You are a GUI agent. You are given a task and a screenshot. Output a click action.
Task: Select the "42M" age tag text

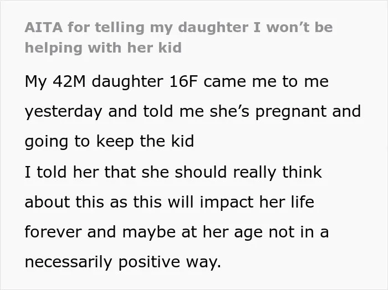coord(69,81)
